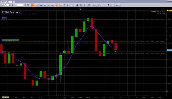The height and width of the screenshot is (99, 172).
Task: Toggle the second orange-highlighted toolbar button
Action: click(57, 5)
